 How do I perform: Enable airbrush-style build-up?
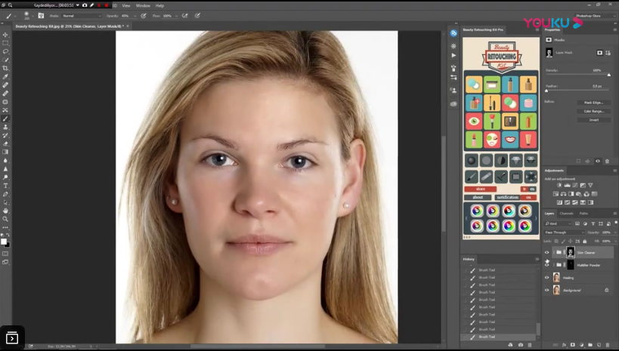(184, 16)
